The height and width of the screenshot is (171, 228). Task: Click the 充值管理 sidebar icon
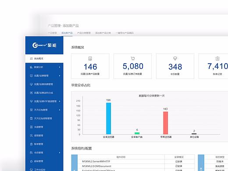(x=31, y=127)
